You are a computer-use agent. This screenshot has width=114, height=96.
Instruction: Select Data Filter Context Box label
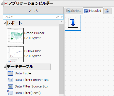click(x=32, y=80)
